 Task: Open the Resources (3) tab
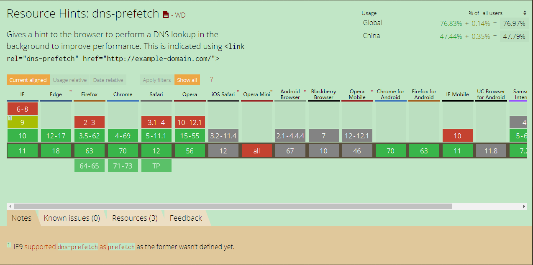tap(135, 217)
